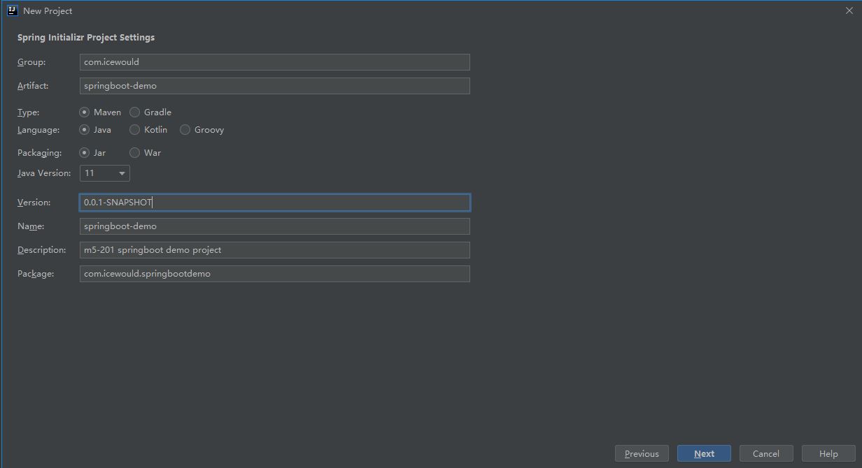Image resolution: width=862 pixels, height=468 pixels.
Task: Edit the Package name field
Action: coord(274,274)
